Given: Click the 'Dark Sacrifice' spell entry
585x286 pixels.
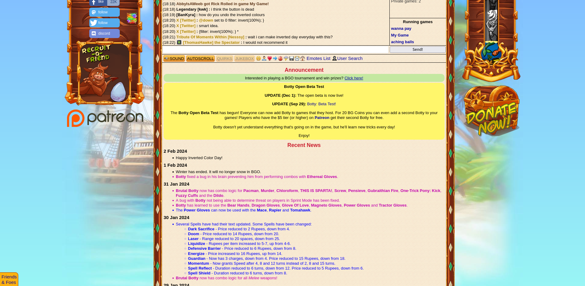Looking at the screenshot, I should click(x=201, y=229).
